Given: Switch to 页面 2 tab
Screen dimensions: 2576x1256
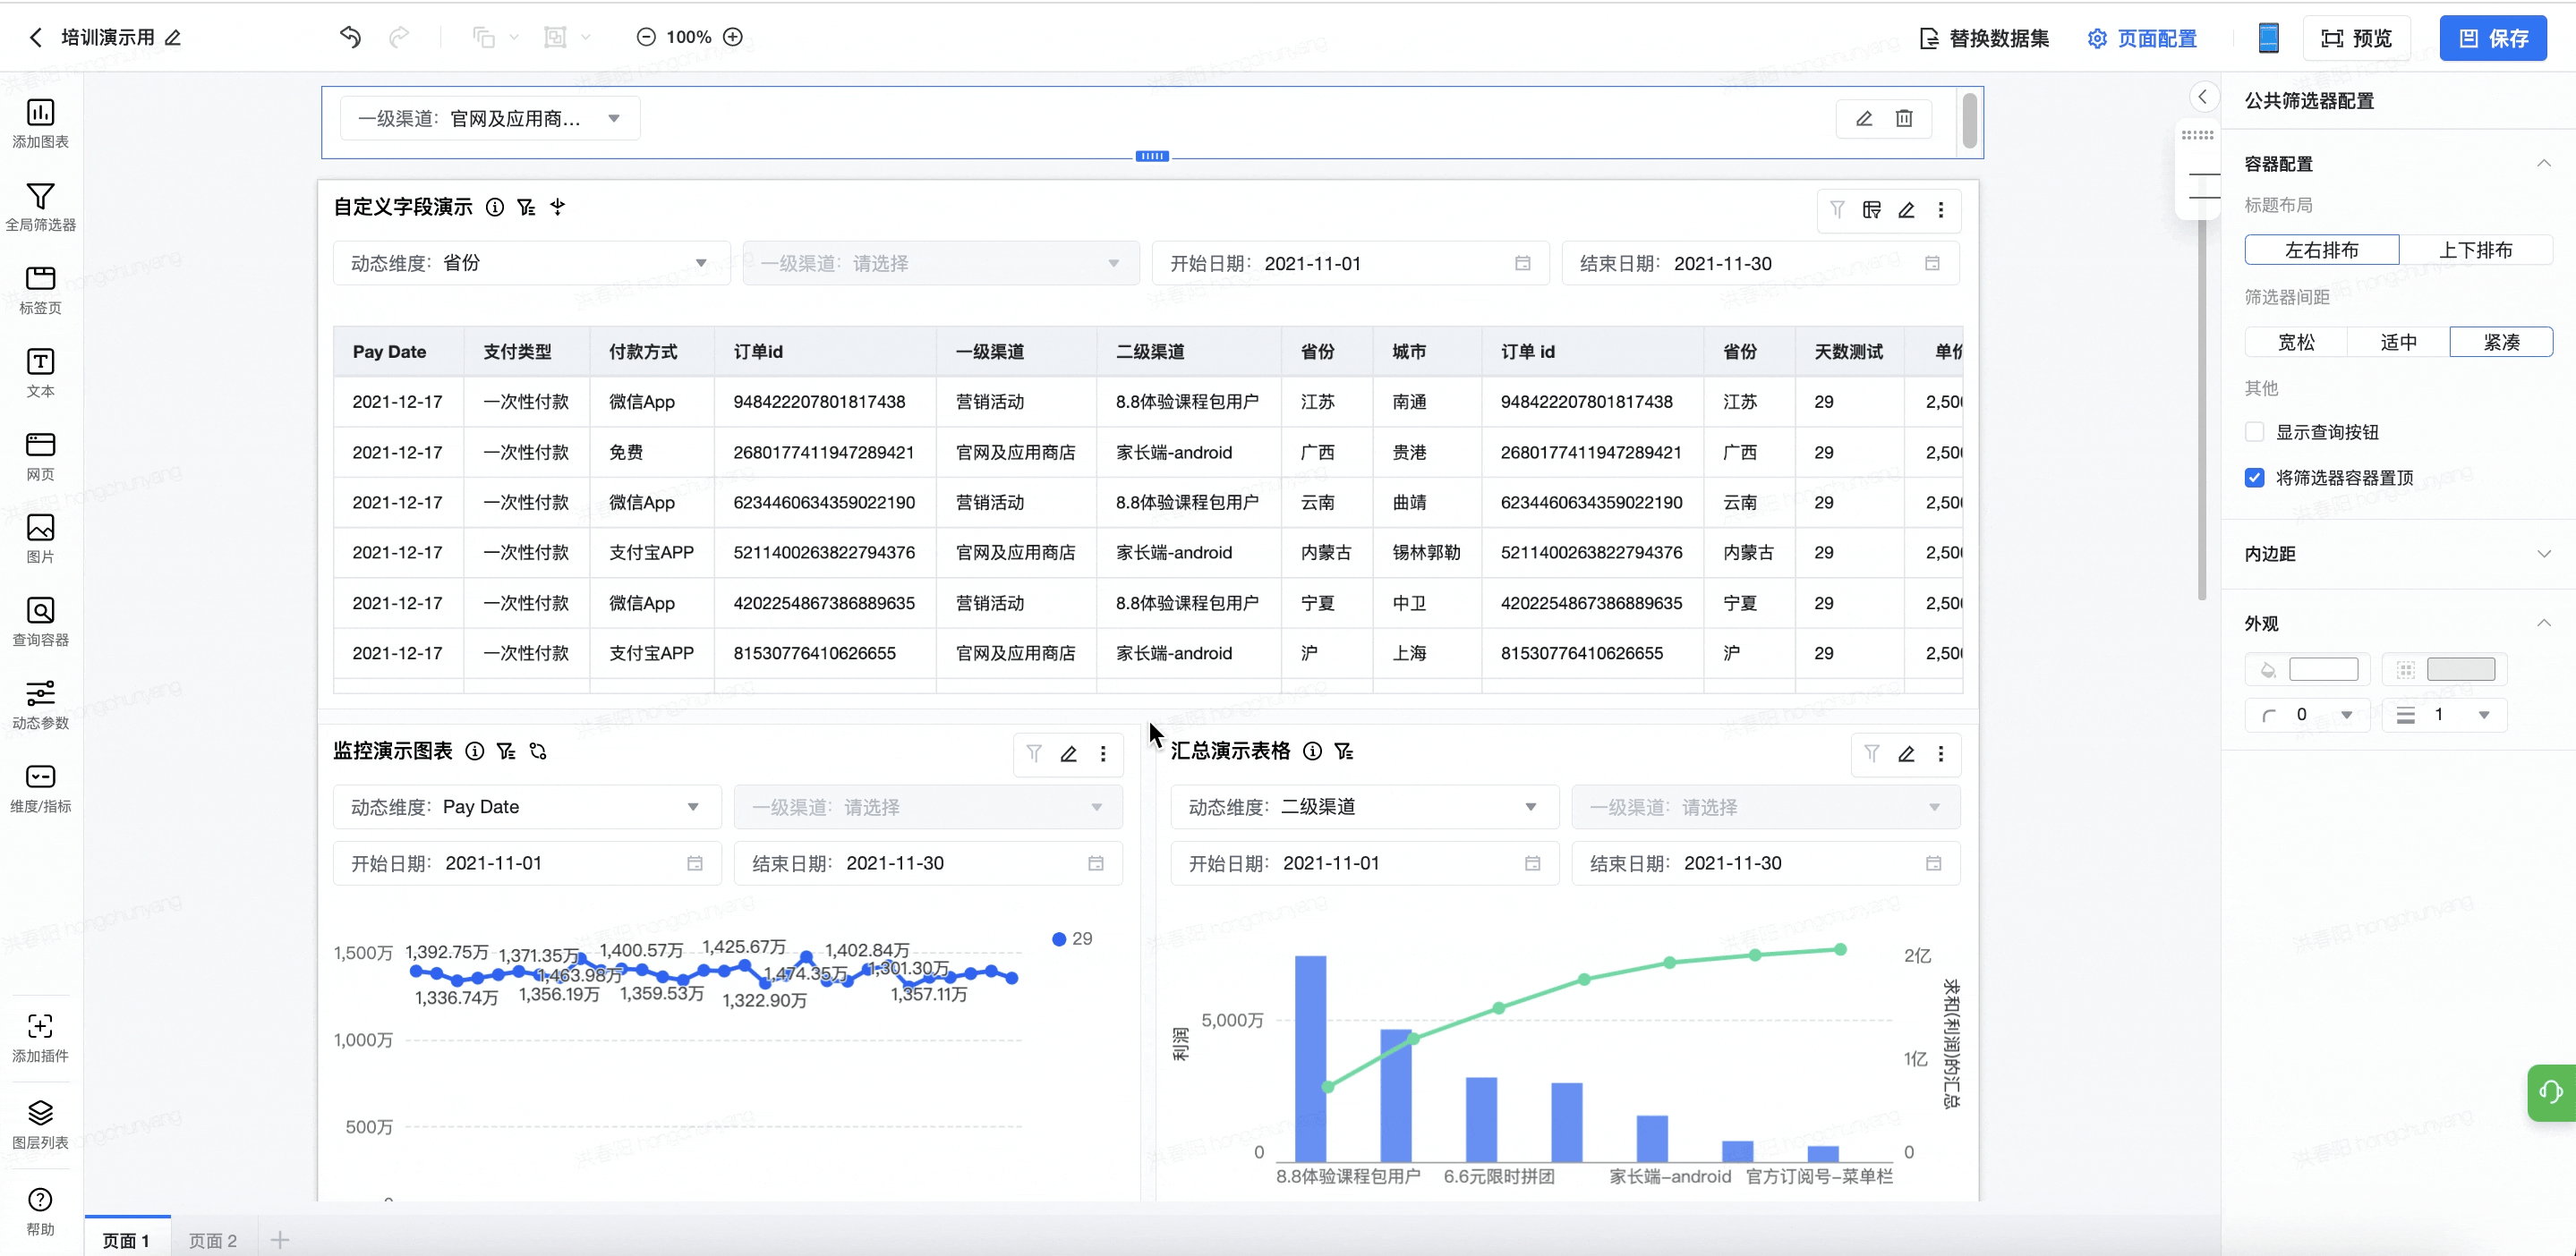Looking at the screenshot, I should point(213,1239).
